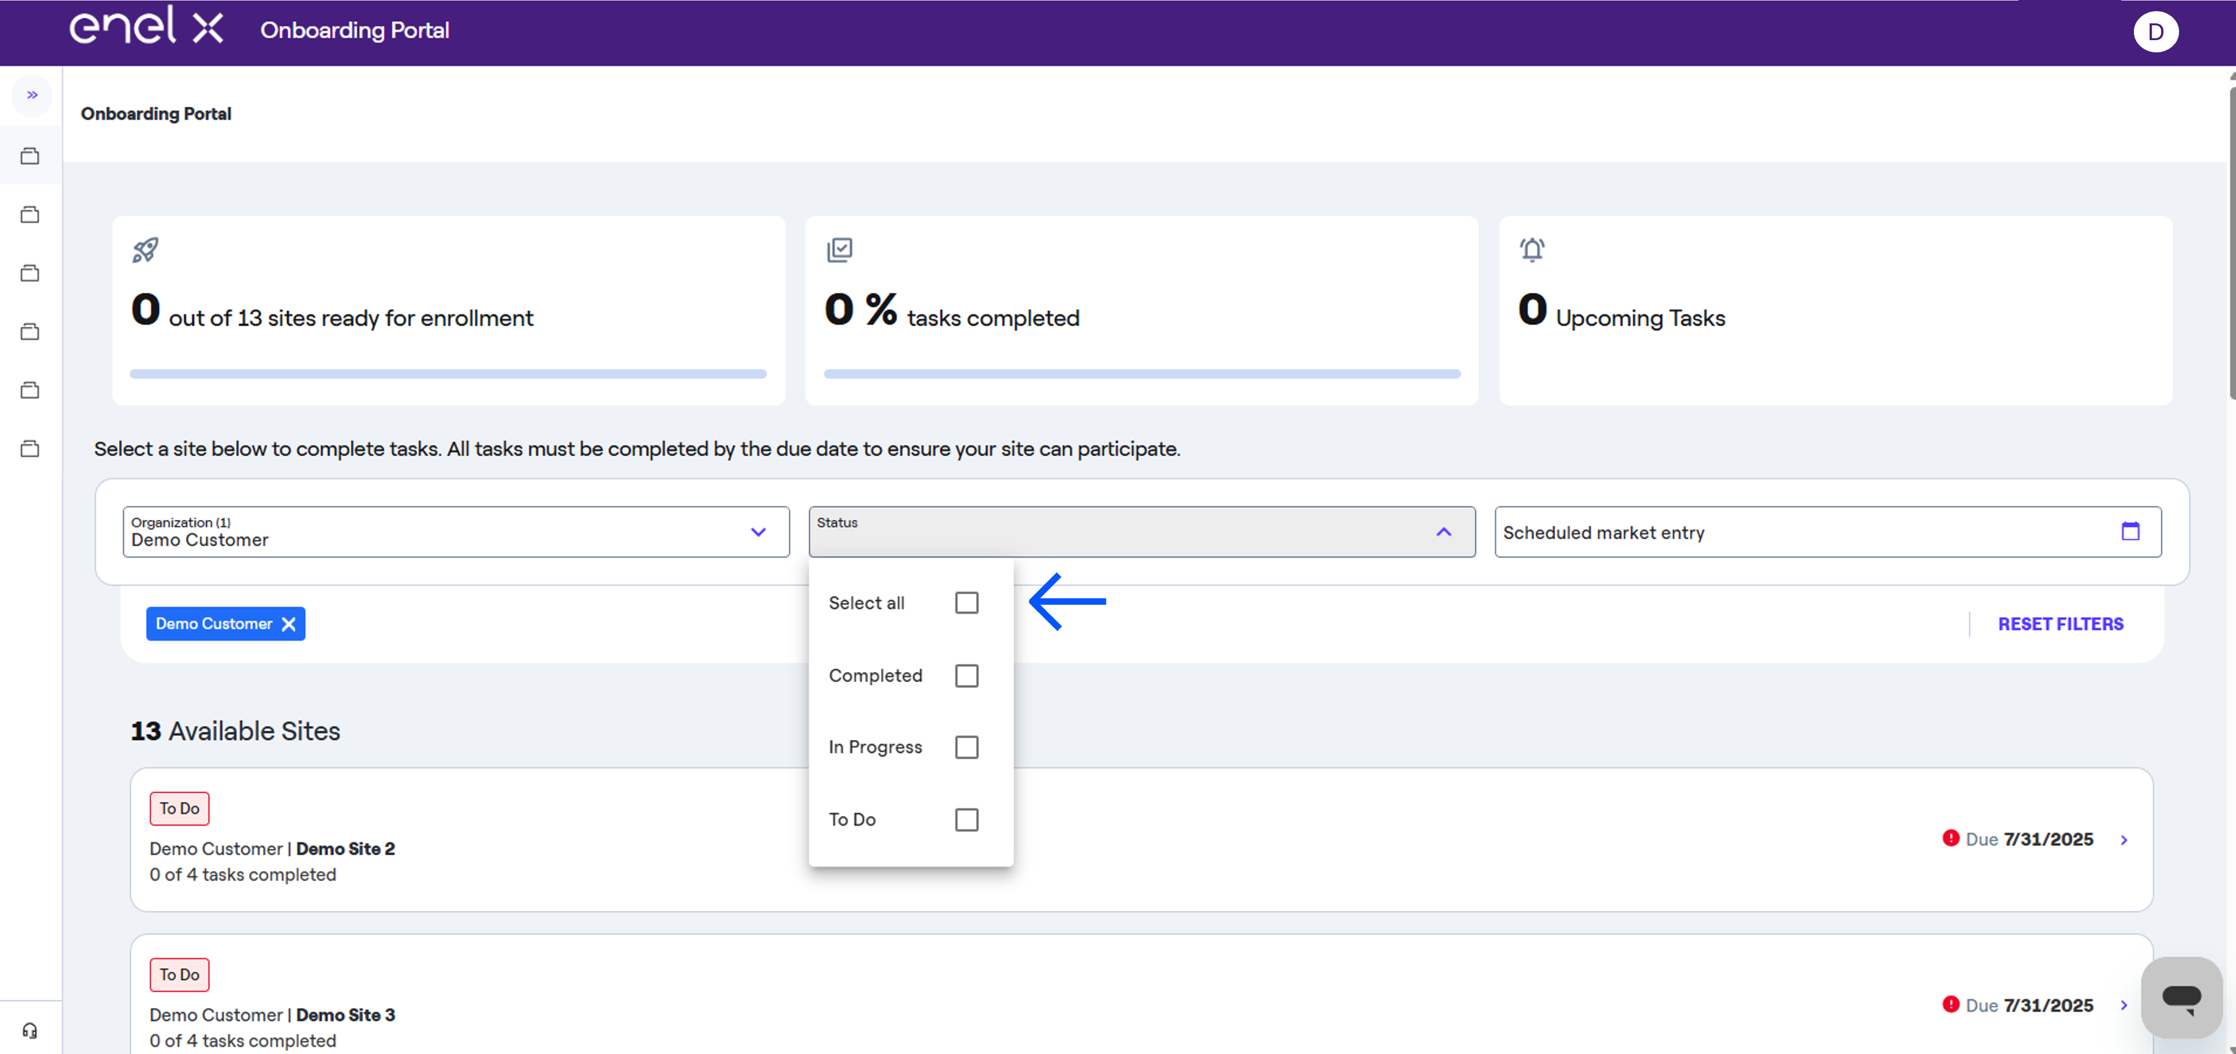The image size is (2236, 1054).
Task: Select To Do from status filter list
Action: coord(966,820)
